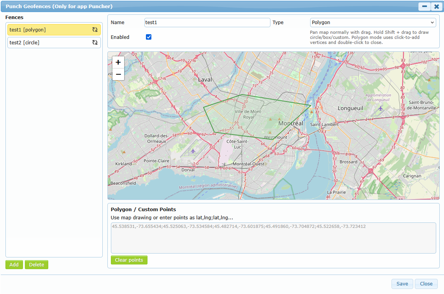Click the airport icon near Longueuil
This screenshot has height=294, width=444.
(380, 108)
